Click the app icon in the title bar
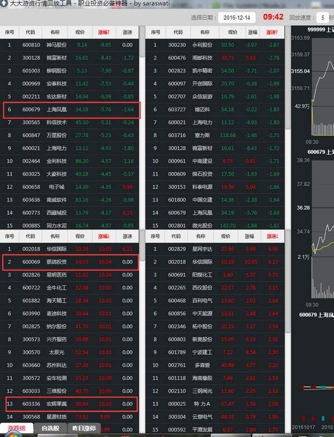This screenshot has height=437, width=334. (4, 4)
